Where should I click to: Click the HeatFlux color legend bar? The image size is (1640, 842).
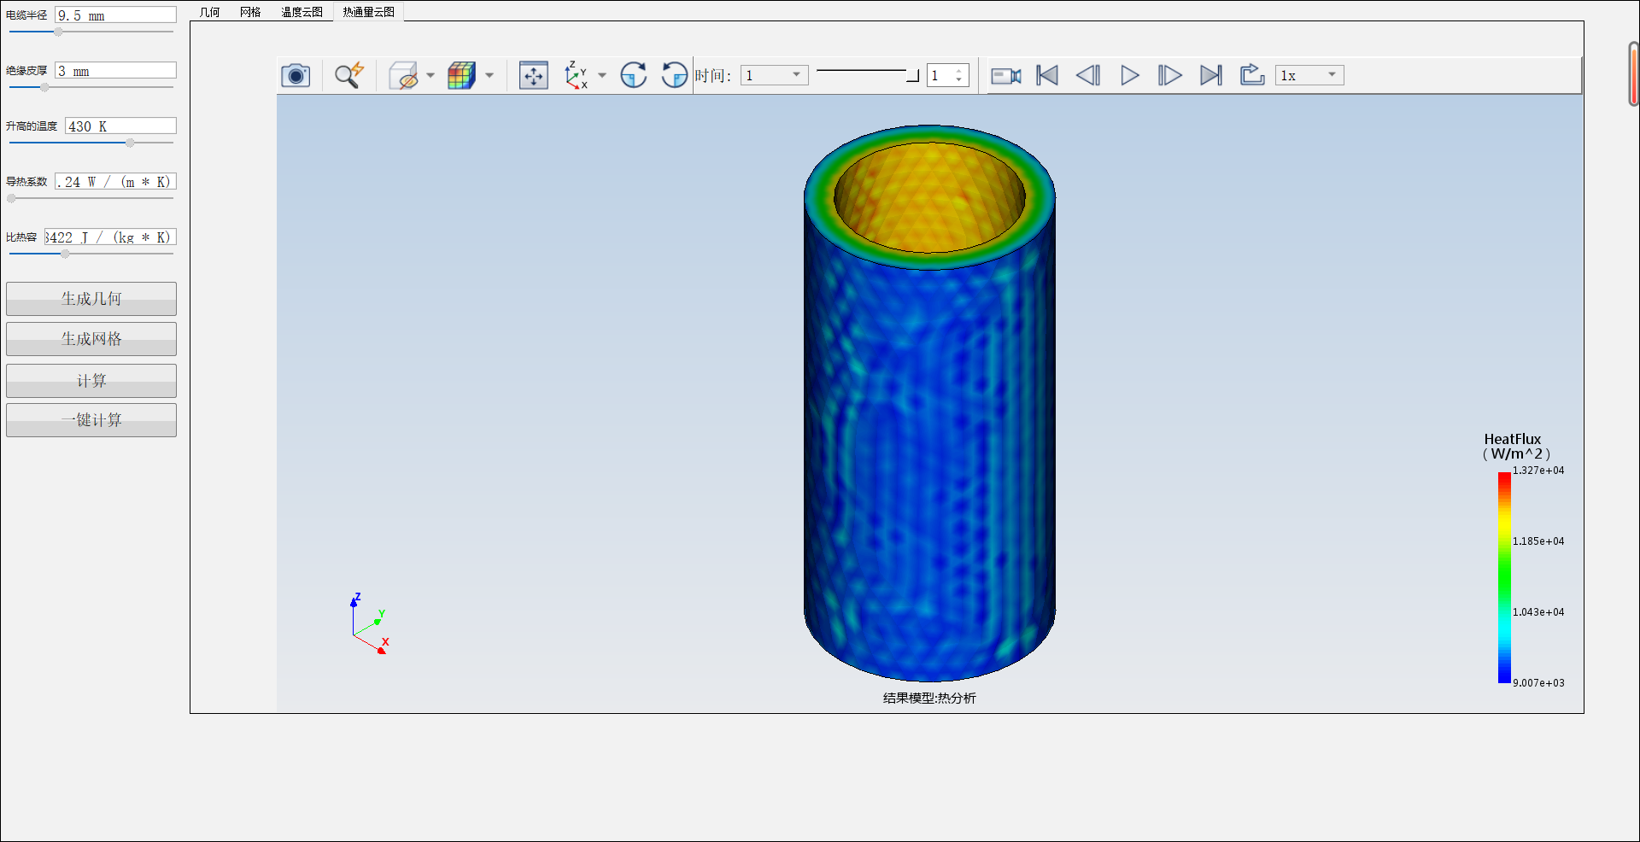(x=1504, y=577)
